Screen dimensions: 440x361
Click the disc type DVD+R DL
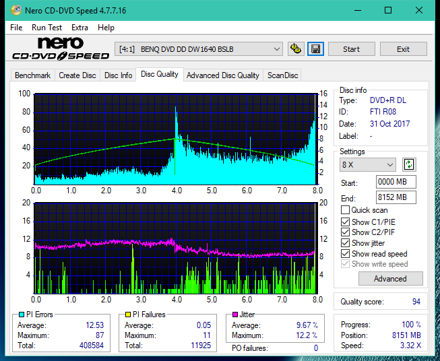click(x=388, y=100)
